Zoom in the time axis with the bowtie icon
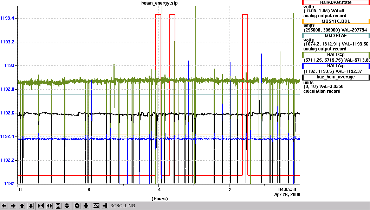 (41, 206)
